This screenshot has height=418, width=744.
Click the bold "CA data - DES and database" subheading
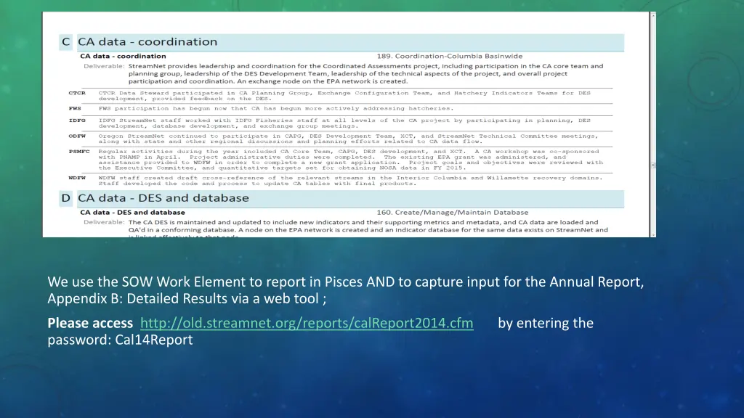pyautogui.click(x=132, y=213)
